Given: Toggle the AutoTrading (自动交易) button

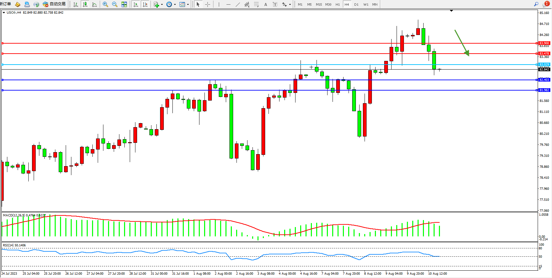Looking at the screenshot, I should coord(54,4).
